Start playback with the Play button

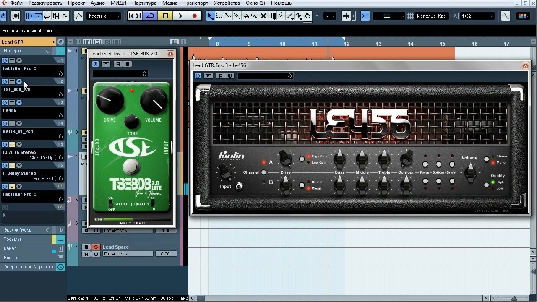click(180, 16)
